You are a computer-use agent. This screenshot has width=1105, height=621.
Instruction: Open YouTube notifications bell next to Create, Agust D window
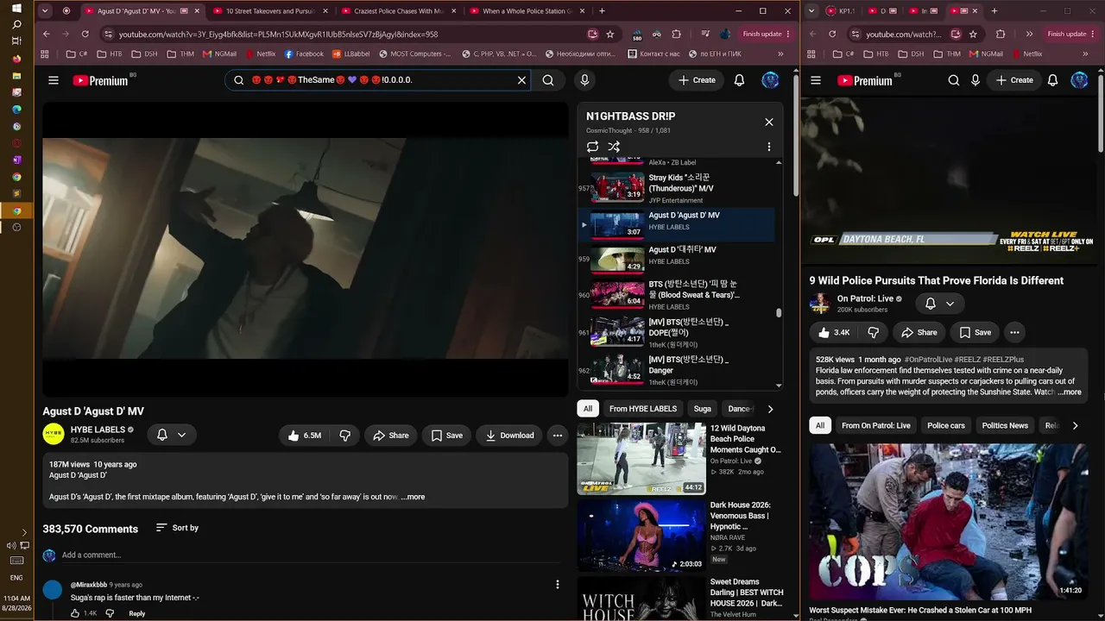click(739, 80)
